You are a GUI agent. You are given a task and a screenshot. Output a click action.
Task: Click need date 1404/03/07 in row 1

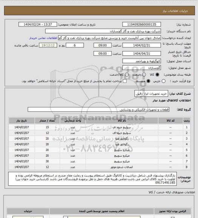coord(22,127)
